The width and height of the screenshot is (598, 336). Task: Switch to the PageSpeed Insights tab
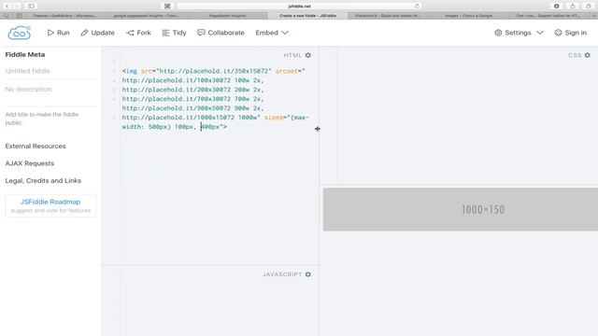(x=227, y=16)
